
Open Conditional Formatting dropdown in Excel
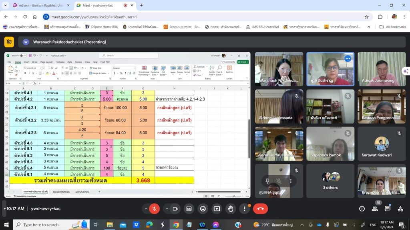pos(144,71)
